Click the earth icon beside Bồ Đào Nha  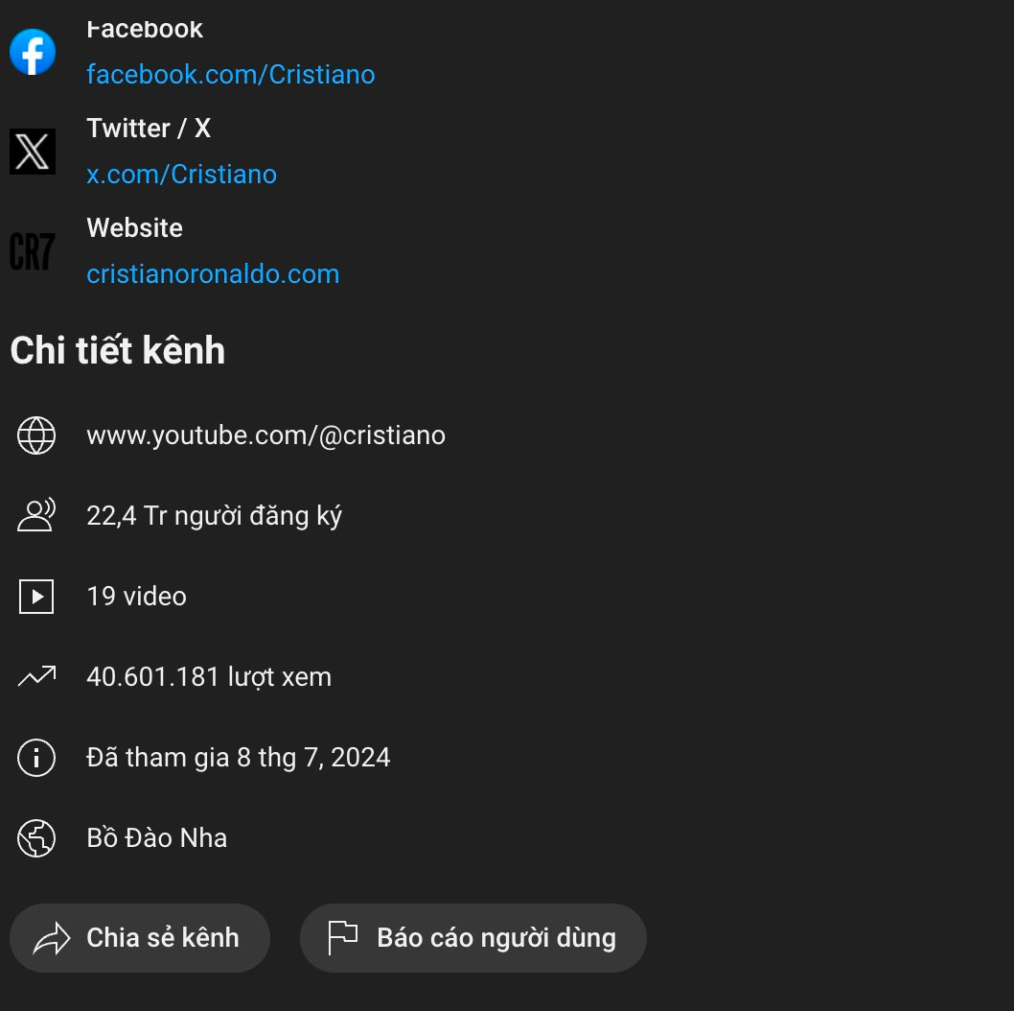tap(36, 838)
